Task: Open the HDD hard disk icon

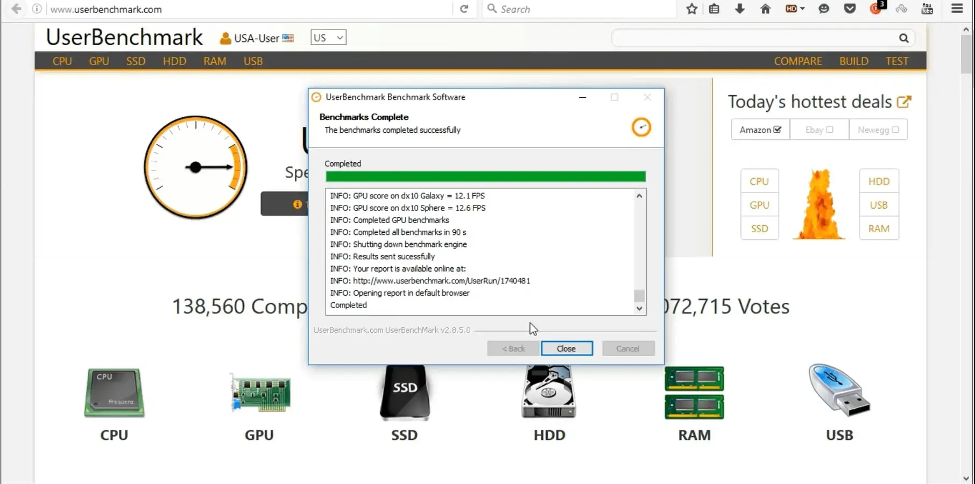Action: click(549, 392)
